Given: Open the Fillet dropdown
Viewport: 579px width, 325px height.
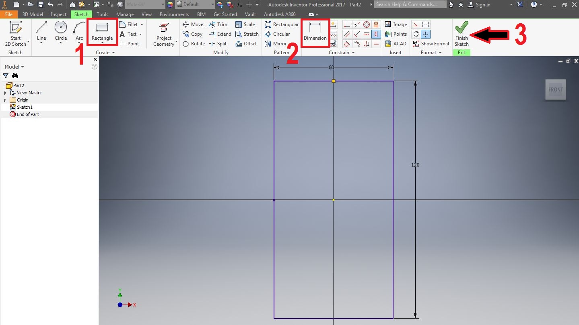Looking at the screenshot, I should 141,24.
